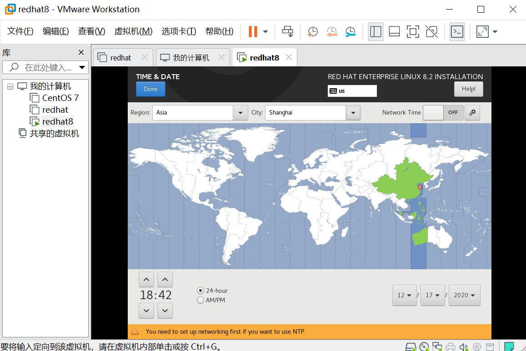Open the library search filter dropdown
Image resolution: width=526 pixels, height=351 pixels.
[82, 67]
